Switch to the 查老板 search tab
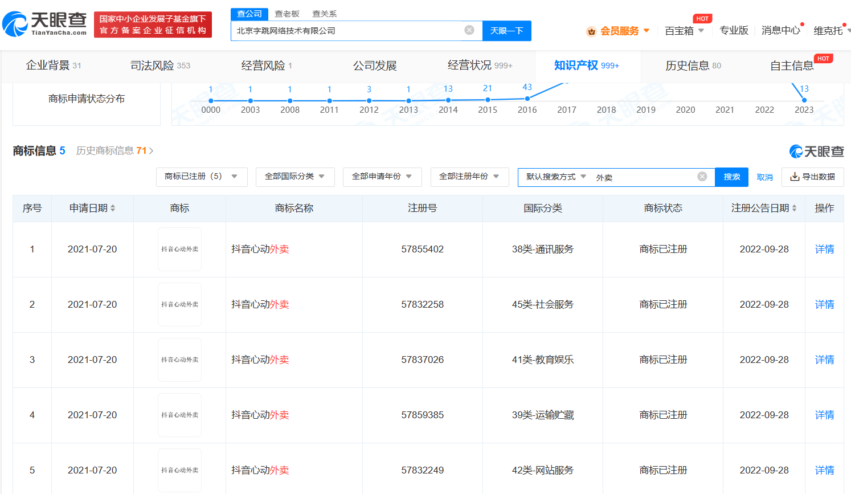The image size is (851, 494). click(287, 14)
